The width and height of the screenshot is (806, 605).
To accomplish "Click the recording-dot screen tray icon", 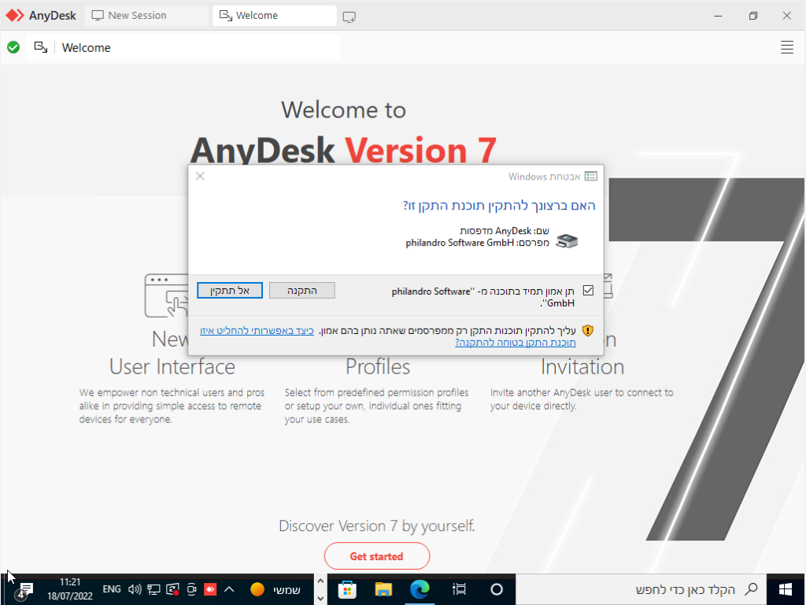I will coord(172,589).
